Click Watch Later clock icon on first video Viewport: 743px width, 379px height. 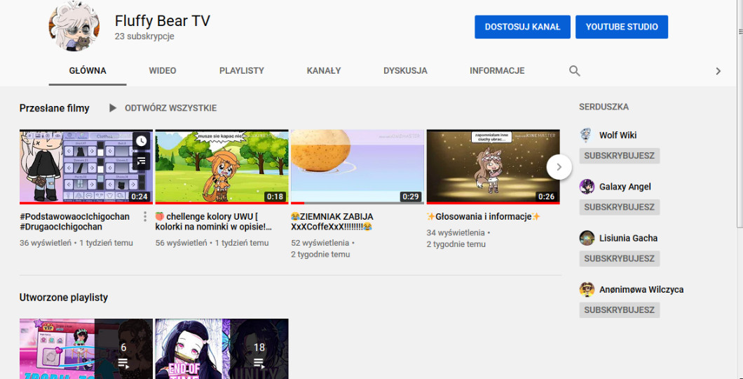coord(142,141)
